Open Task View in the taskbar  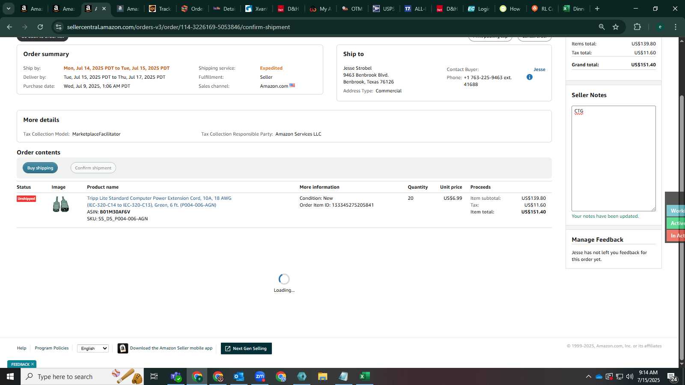tap(154, 376)
